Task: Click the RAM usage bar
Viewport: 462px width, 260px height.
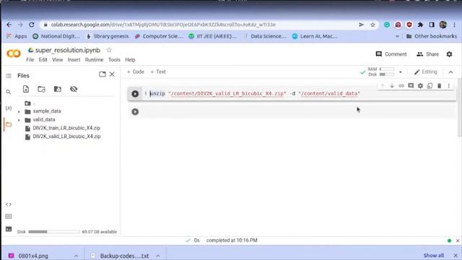Action: pyautogui.click(x=387, y=69)
